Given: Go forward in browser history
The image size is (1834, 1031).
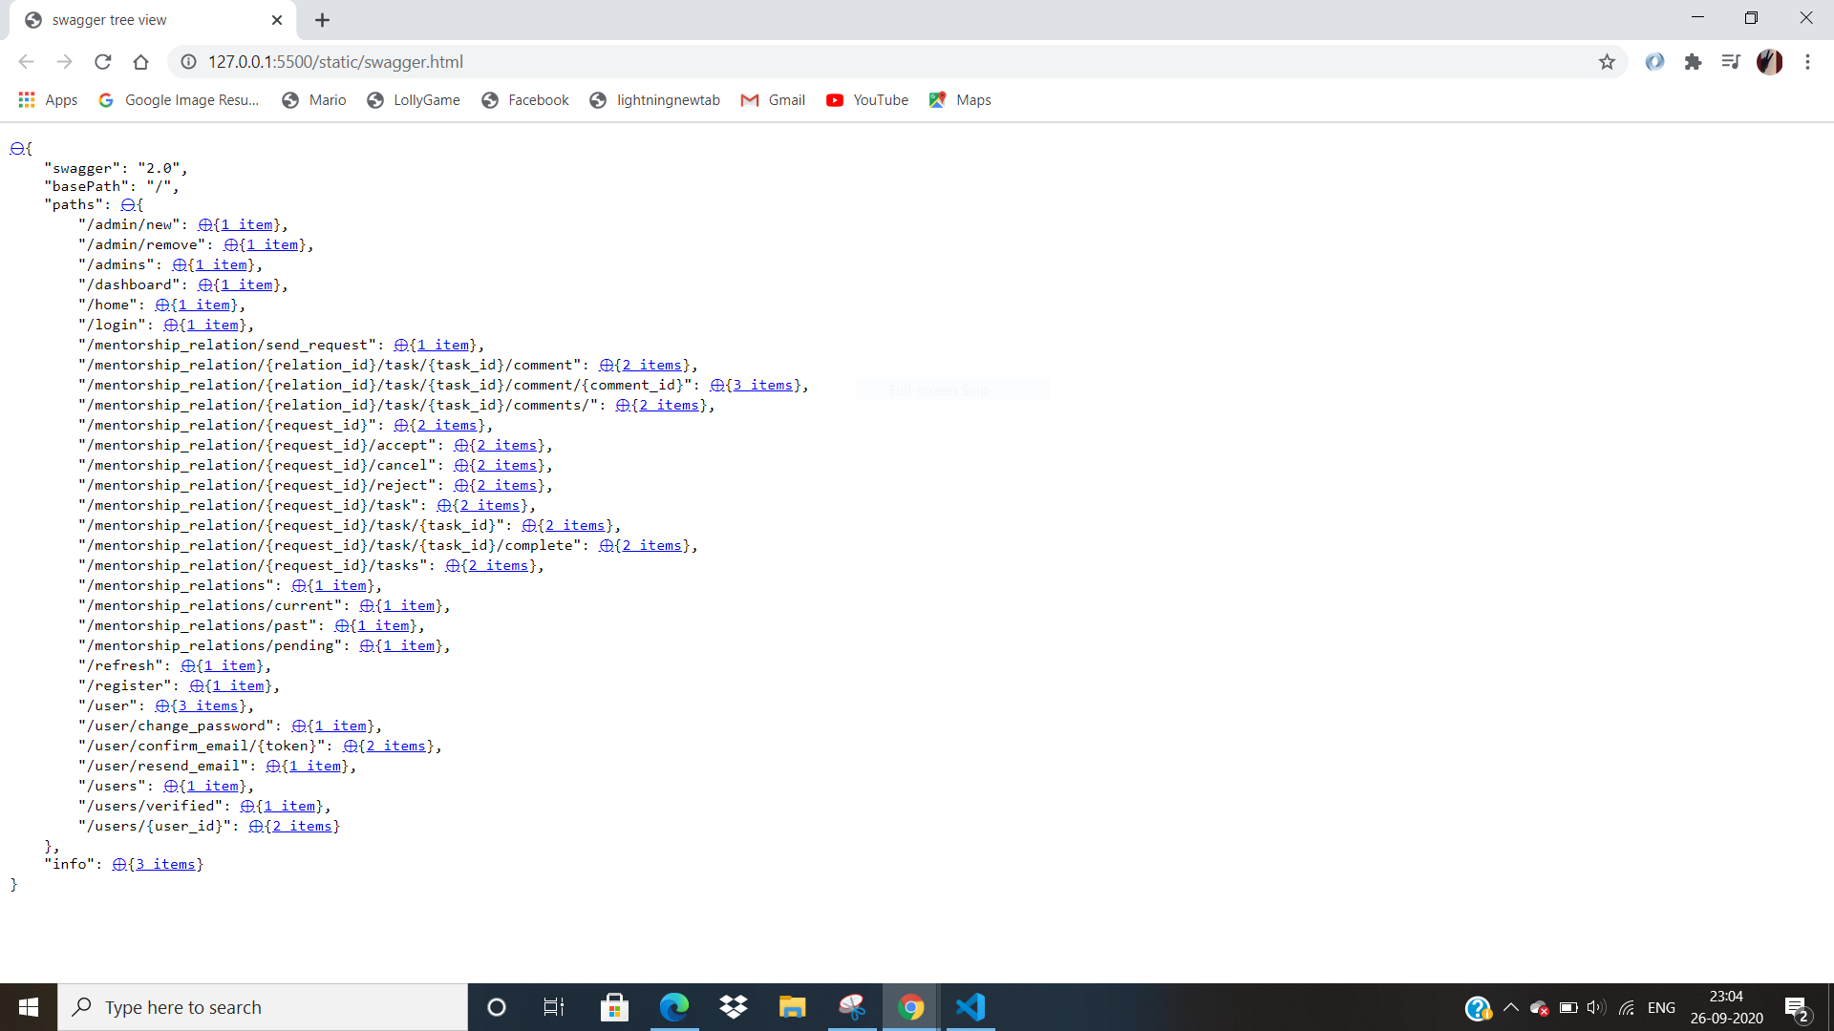Looking at the screenshot, I should coord(64,62).
